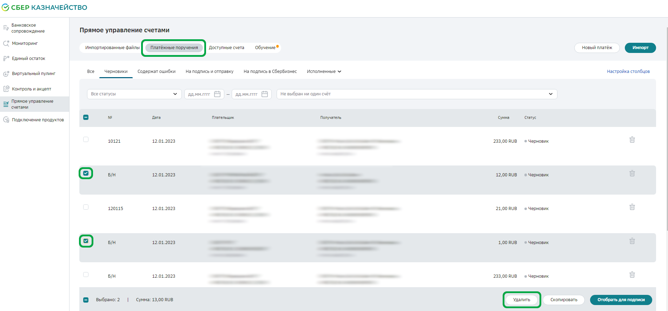Select the Содержат ошибки tab
Screen dimensions: 668x311
click(156, 72)
